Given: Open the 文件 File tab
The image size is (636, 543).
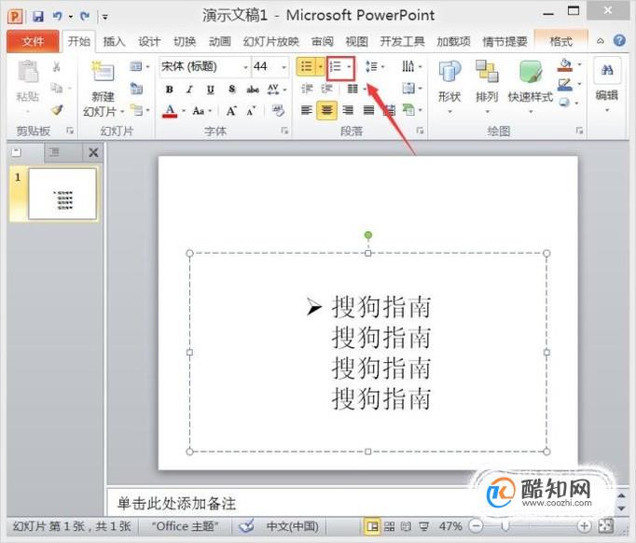Looking at the screenshot, I should click(x=34, y=41).
